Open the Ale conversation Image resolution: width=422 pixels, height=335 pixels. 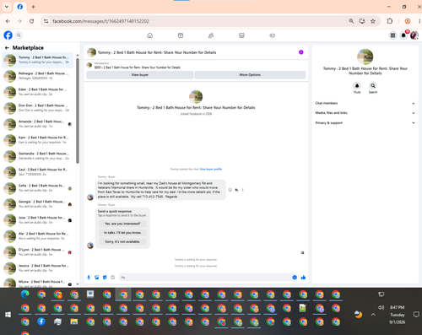click(x=38, y=236)
